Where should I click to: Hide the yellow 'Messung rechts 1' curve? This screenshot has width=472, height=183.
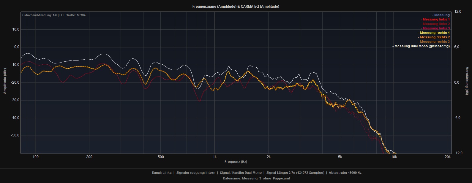tap(434, 33)
